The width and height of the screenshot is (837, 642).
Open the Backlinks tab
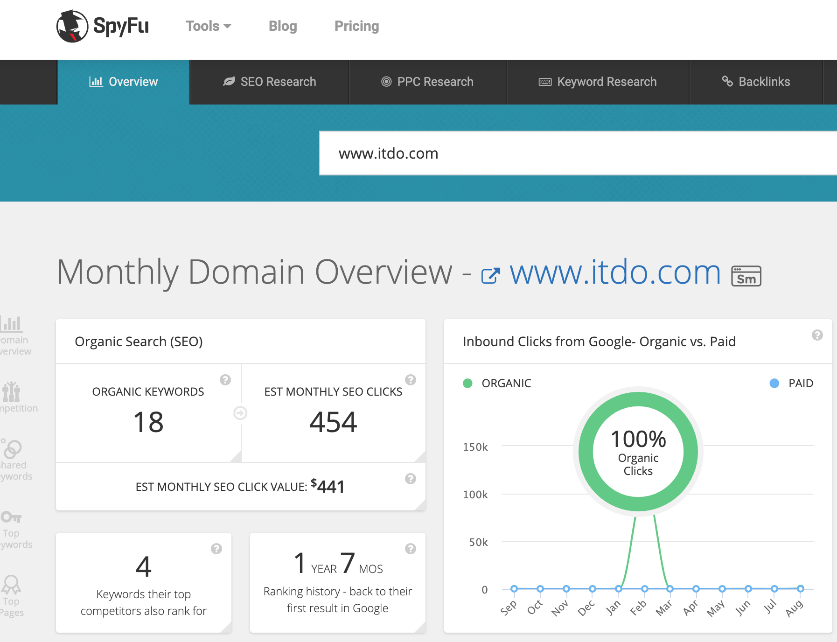click(x=756, y=82)
